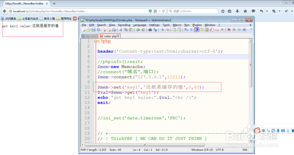The height and width of the screenshot is (155, 294).
Task: Open the 火狐官方站点 bookmark folder
Action: (x=28, y=19)
